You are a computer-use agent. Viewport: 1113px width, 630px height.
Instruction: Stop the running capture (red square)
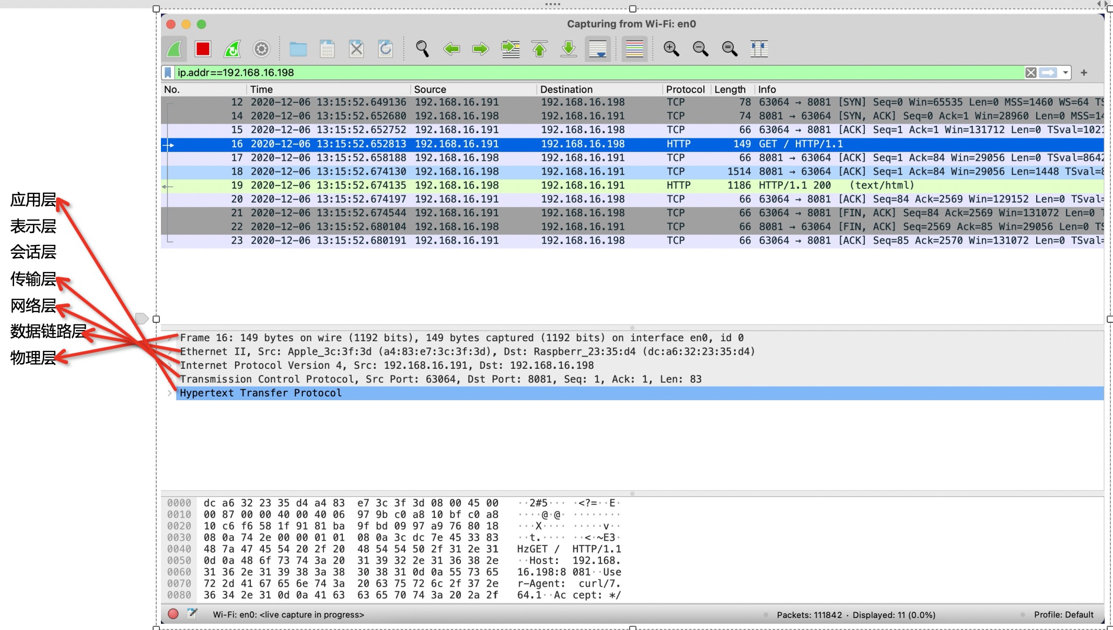203,49
